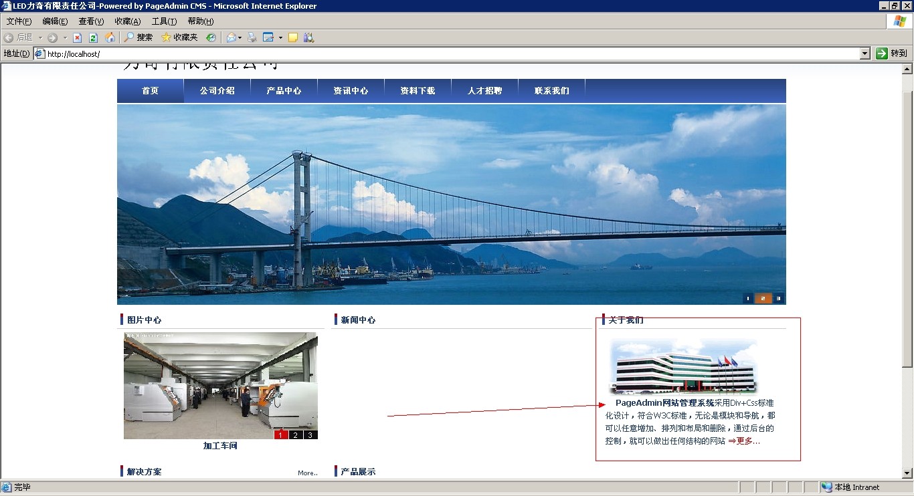
Task: Open the 工具(T) menu
Action: tap(164, 21)
